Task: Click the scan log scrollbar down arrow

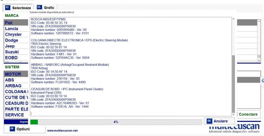Action: pos(233,115)
